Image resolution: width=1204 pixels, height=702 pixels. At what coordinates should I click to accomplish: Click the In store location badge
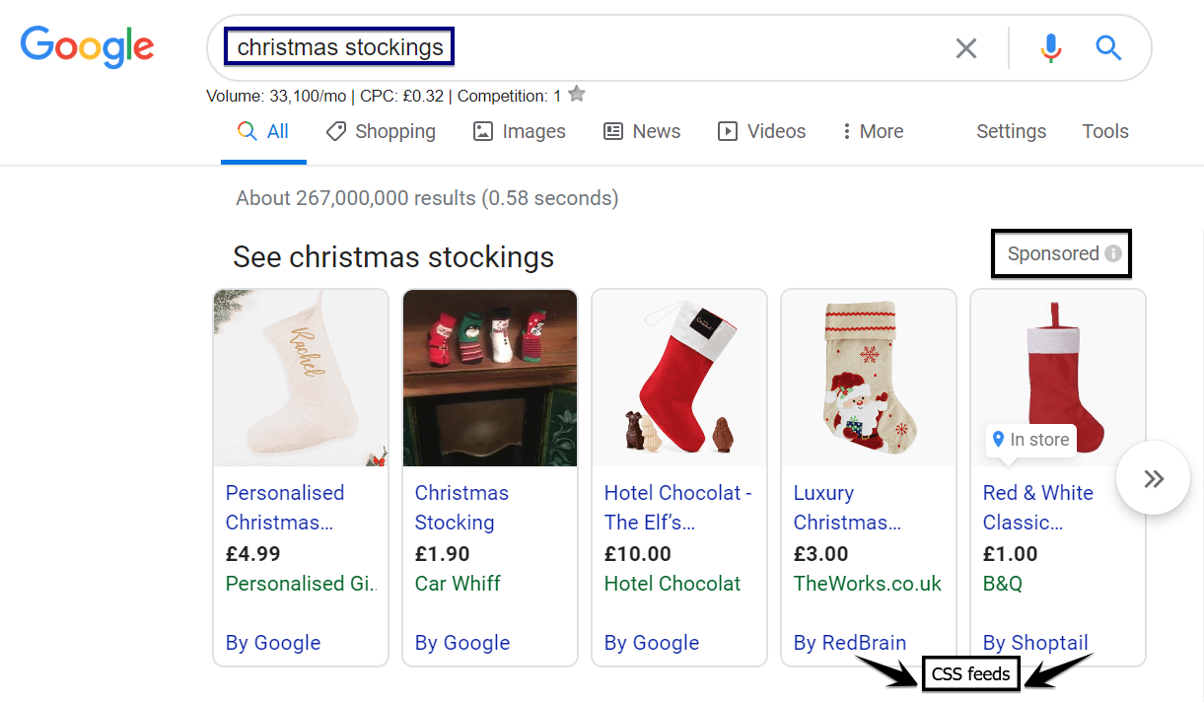[1030, 440]
